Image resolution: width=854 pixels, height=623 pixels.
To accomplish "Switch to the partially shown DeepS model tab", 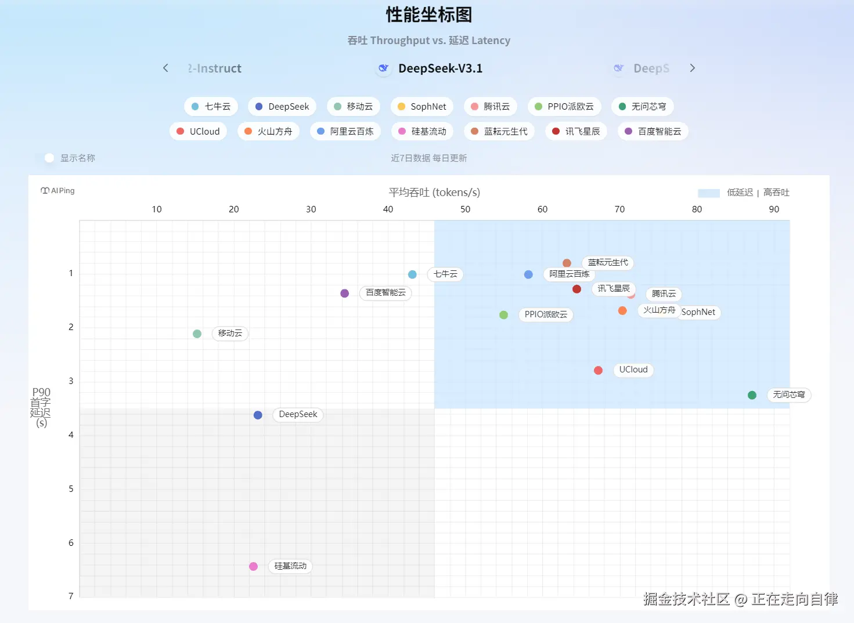I will 642,68.
